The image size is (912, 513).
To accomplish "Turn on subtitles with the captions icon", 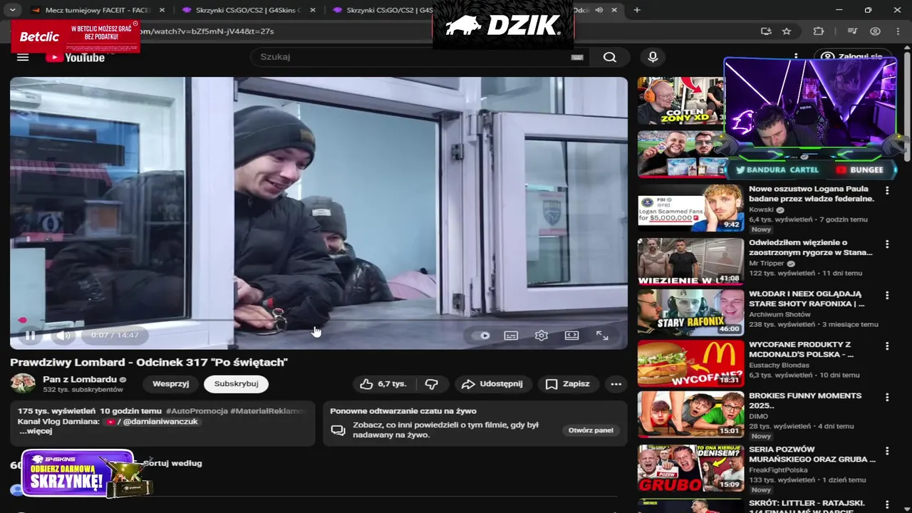I will point(511,336).
